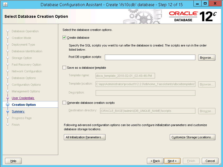
Task: Select Creation Option in the step list
Action: click(24, 105)
